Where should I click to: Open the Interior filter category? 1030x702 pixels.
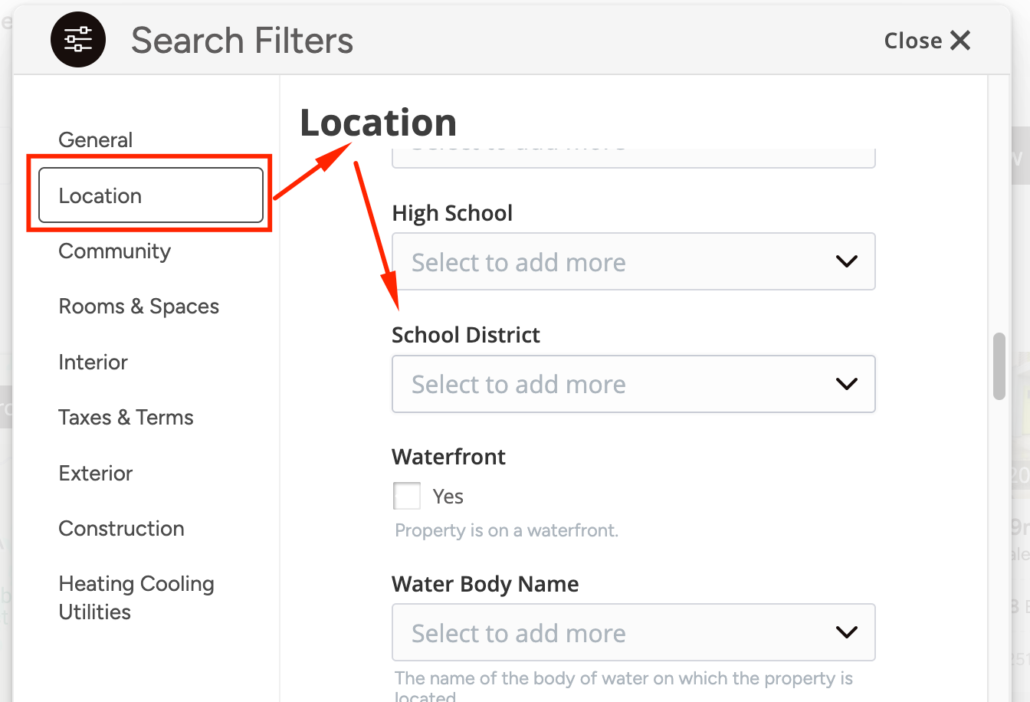[93, 362]
